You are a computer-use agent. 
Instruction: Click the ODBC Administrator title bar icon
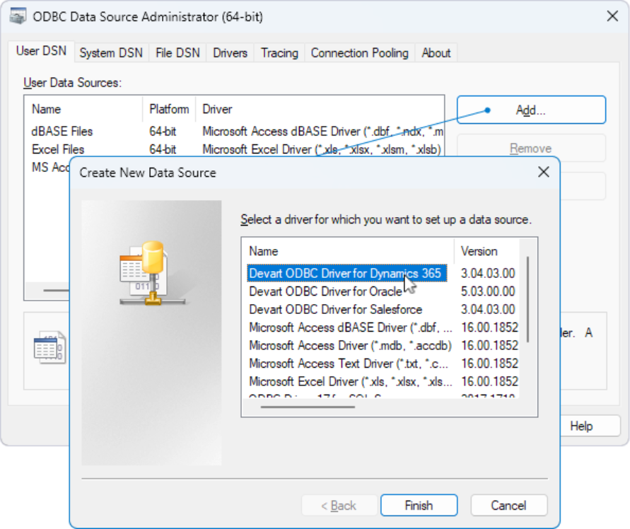tap(19, 16)
